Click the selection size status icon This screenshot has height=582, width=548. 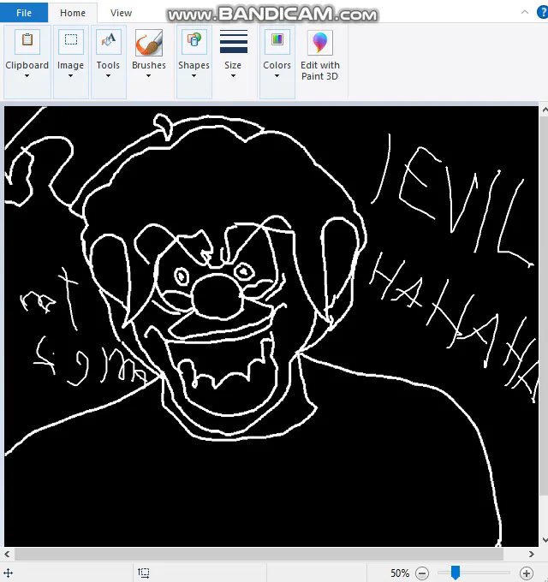point(144,573)
